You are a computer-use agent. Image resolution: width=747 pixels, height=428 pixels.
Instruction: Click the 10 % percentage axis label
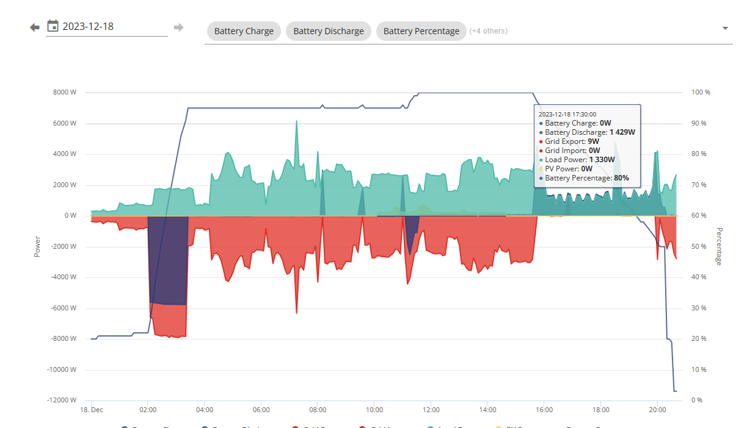point(699,369)
